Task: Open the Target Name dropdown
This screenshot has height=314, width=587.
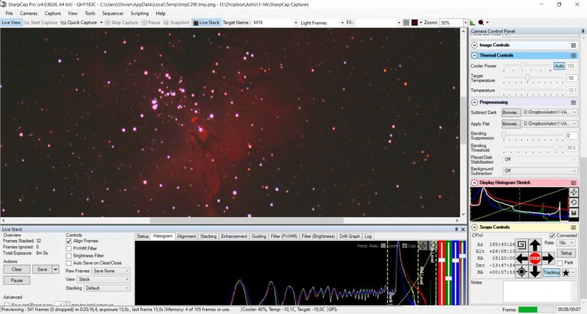Action: pyautogui.click(x=296, y=22)
